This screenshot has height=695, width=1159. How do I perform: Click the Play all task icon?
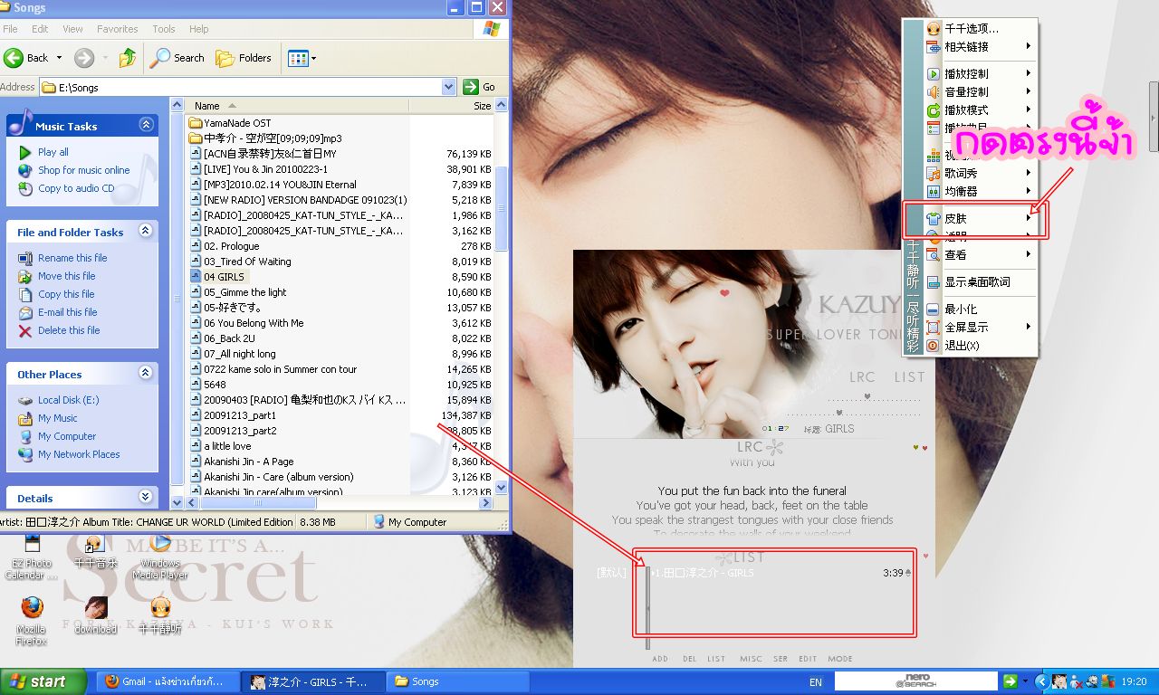[x=24, y=152]
